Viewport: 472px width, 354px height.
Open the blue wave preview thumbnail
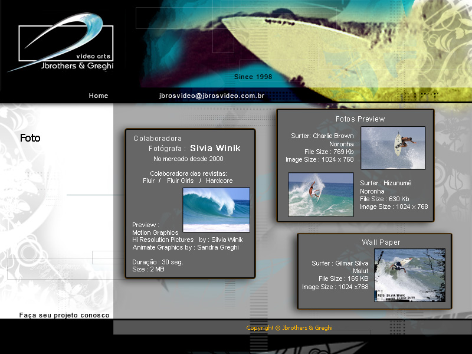(216, 209)
